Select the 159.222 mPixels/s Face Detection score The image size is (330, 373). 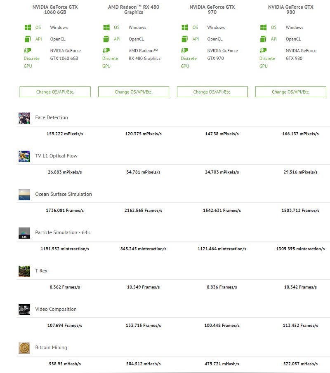(65, 134)
